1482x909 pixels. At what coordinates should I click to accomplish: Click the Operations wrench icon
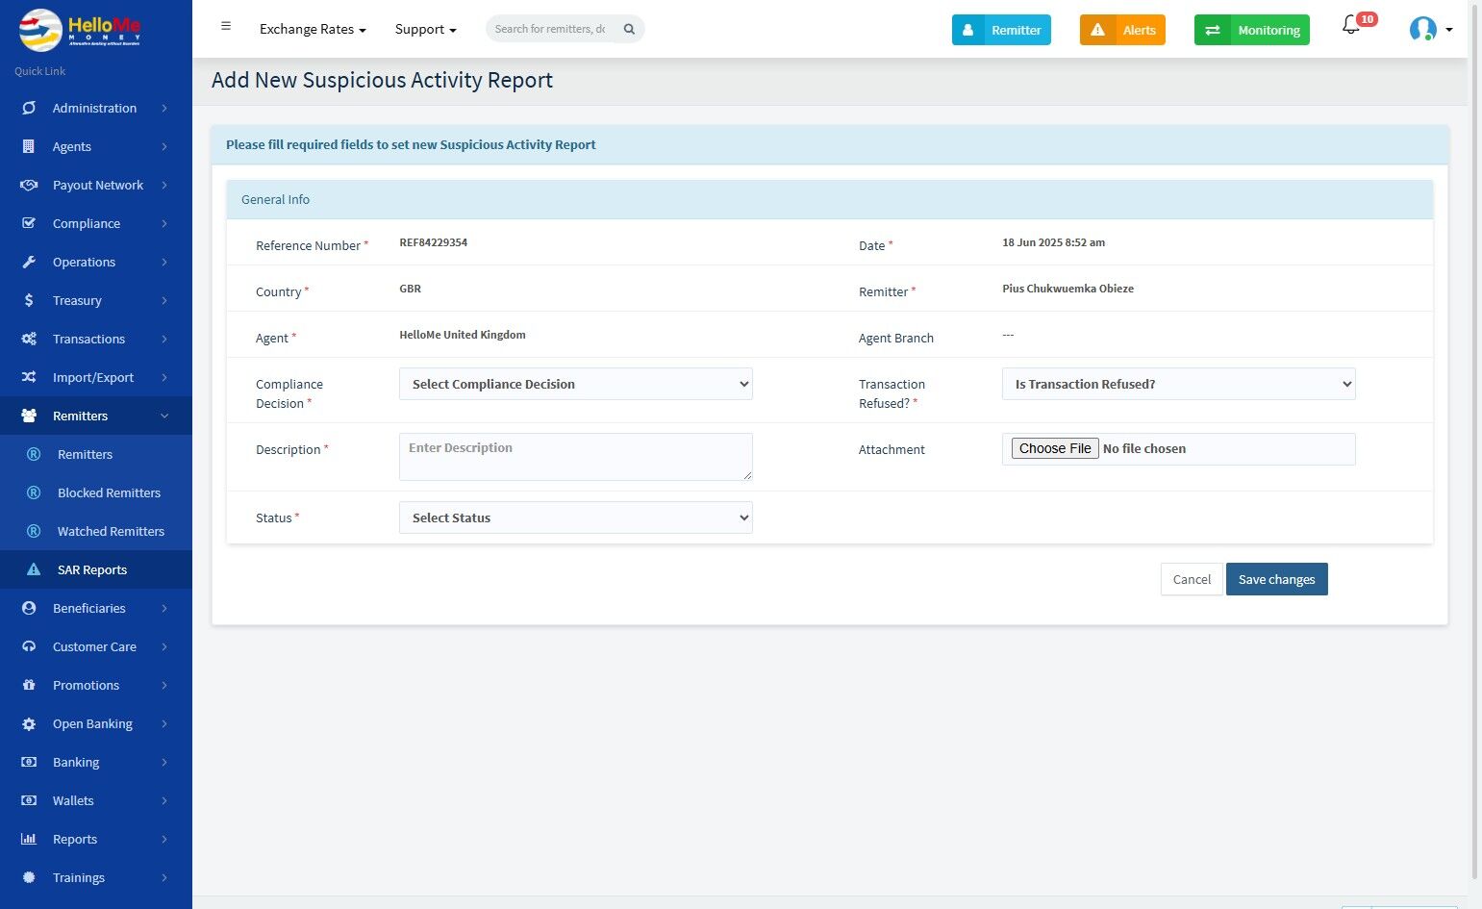coord(29,262)
